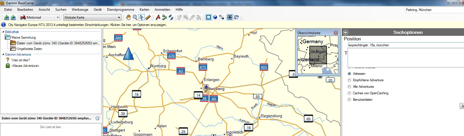Click the gear icon in device data panel
The height and width of the screenshot is (136, 464).
[97, 118]
